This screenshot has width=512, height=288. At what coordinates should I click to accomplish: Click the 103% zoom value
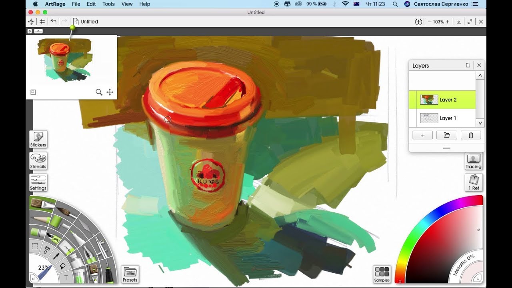tap(438, 22)
